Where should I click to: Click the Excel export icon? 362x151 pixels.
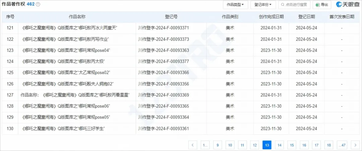tap(318, 5)
